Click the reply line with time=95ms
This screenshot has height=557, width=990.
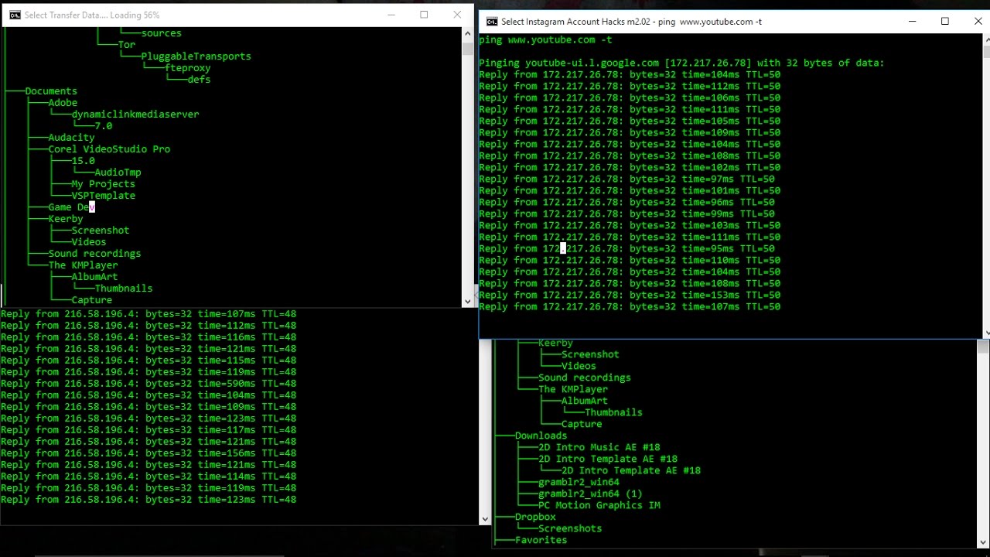(x=626, y=249)
